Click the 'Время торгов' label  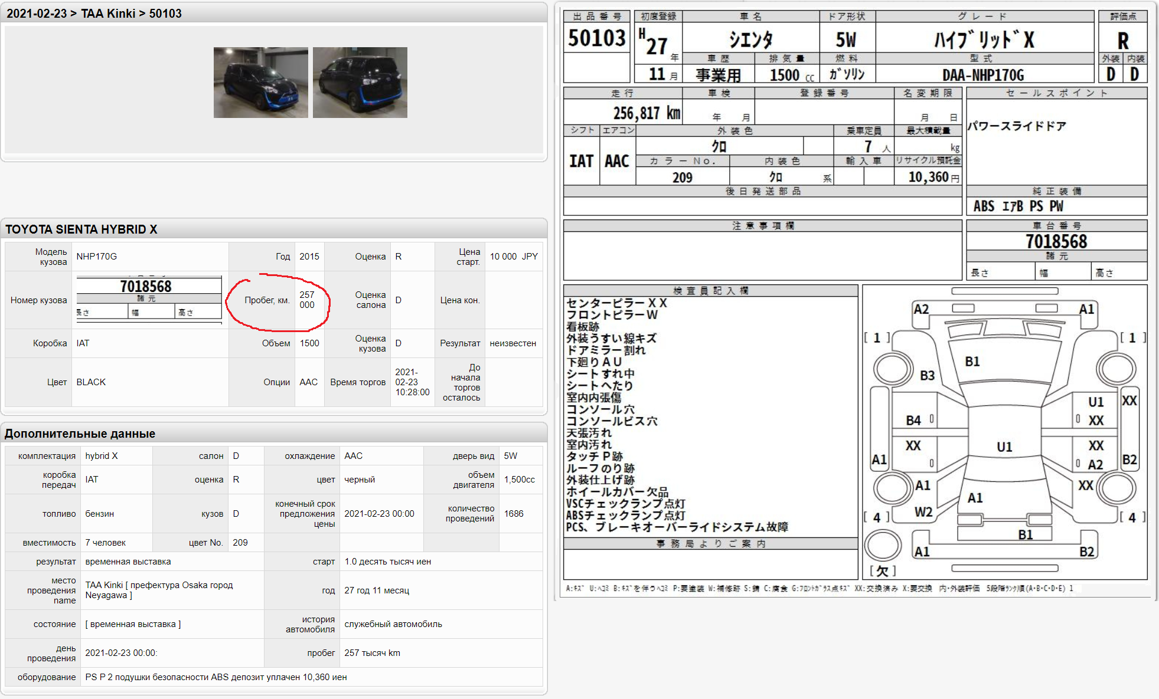coord(358,382)
